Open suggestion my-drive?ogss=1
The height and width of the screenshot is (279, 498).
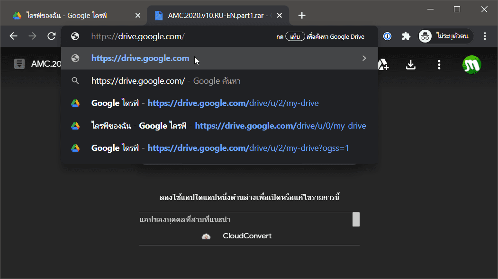pos(219,148)
